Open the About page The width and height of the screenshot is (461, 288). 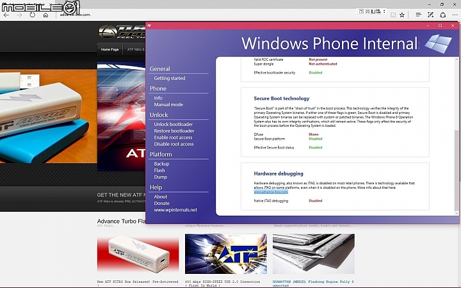[161, 196]
